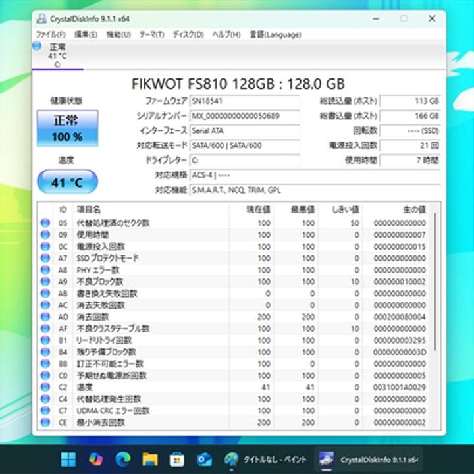Viewport: 474px width, 474px height.
Task: Click the SATA/600 transfer mode field
Action: (x=245, y=145)
